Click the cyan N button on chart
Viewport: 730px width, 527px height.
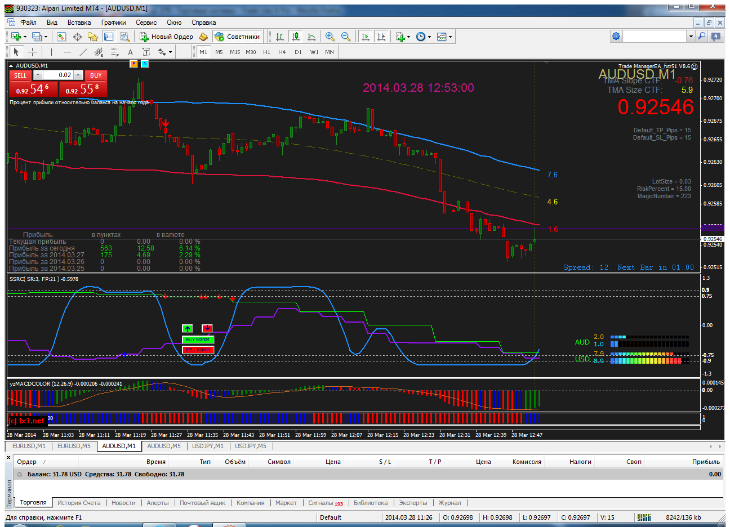pos(145,64)
